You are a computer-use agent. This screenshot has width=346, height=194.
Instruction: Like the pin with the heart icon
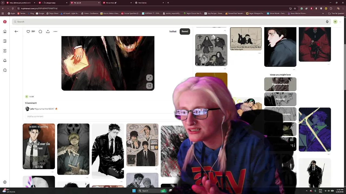28,32
